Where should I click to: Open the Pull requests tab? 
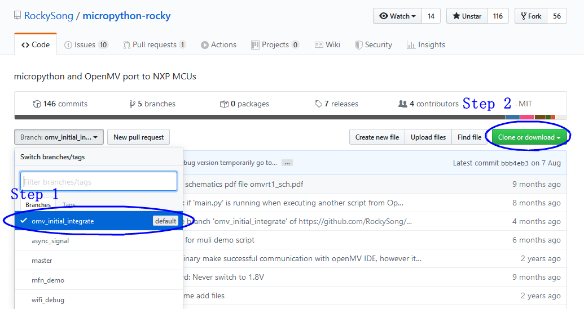tap(155, 44)
